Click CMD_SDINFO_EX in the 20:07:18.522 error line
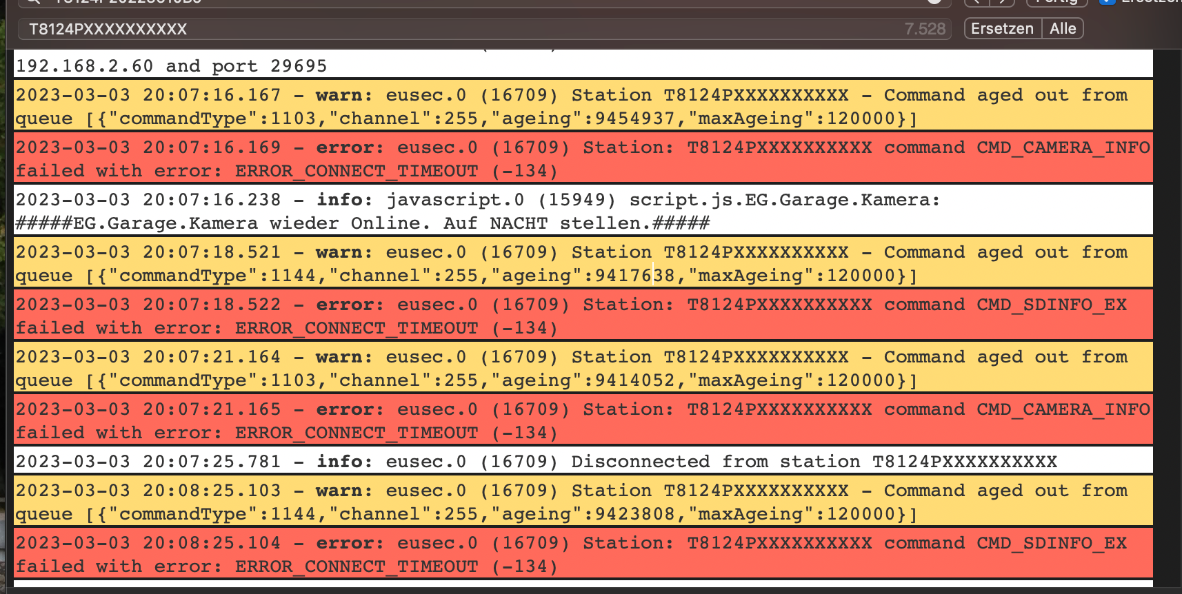 1052,305
